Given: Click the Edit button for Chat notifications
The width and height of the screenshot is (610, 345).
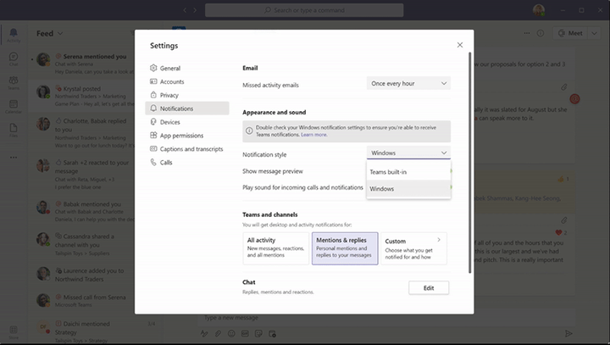Looking at the screenshot, I should (429, 288).
